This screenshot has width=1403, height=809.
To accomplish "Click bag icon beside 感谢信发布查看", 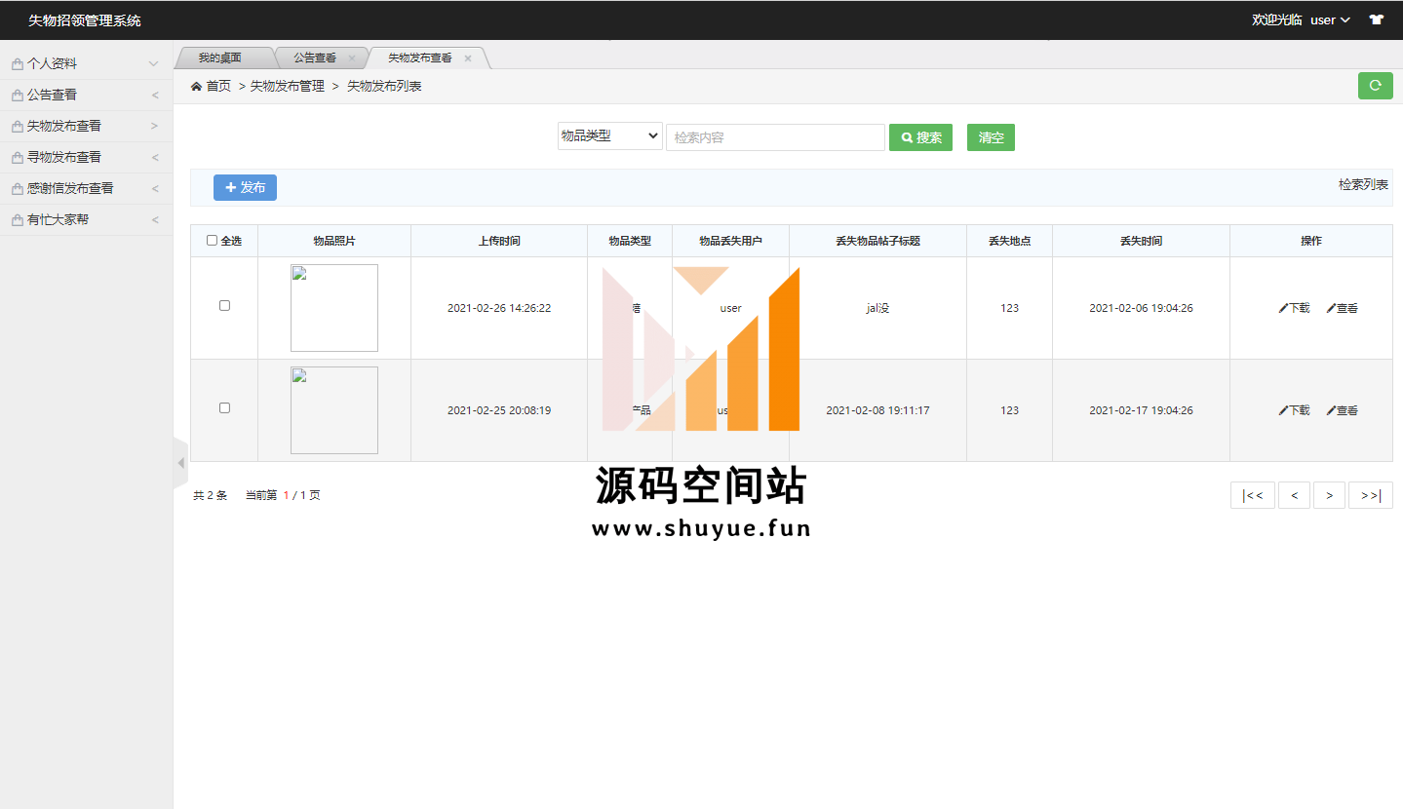I will [x=17, y=189].
